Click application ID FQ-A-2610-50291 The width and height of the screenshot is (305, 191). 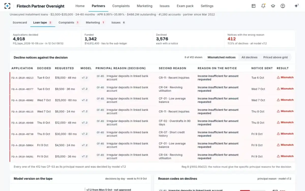[22, 157]
